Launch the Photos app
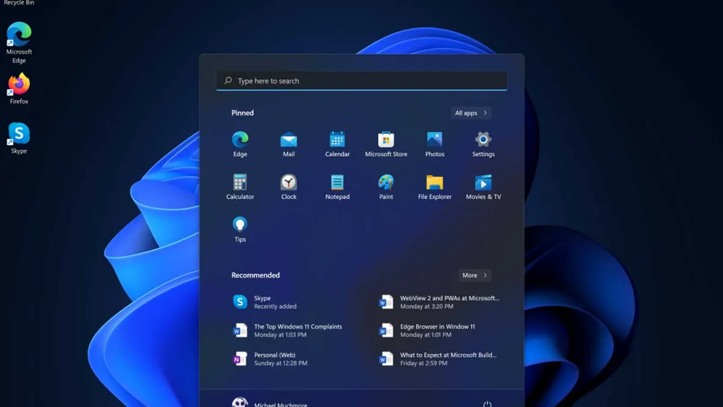The height and width of the screenshot is (407, 723). [x=434, y=144]
